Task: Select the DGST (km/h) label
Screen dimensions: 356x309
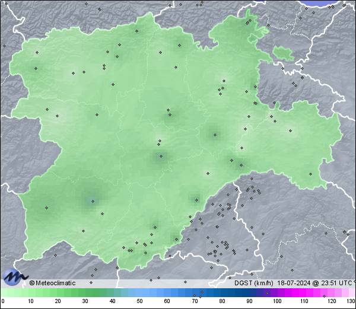Action: coord(253,283)
